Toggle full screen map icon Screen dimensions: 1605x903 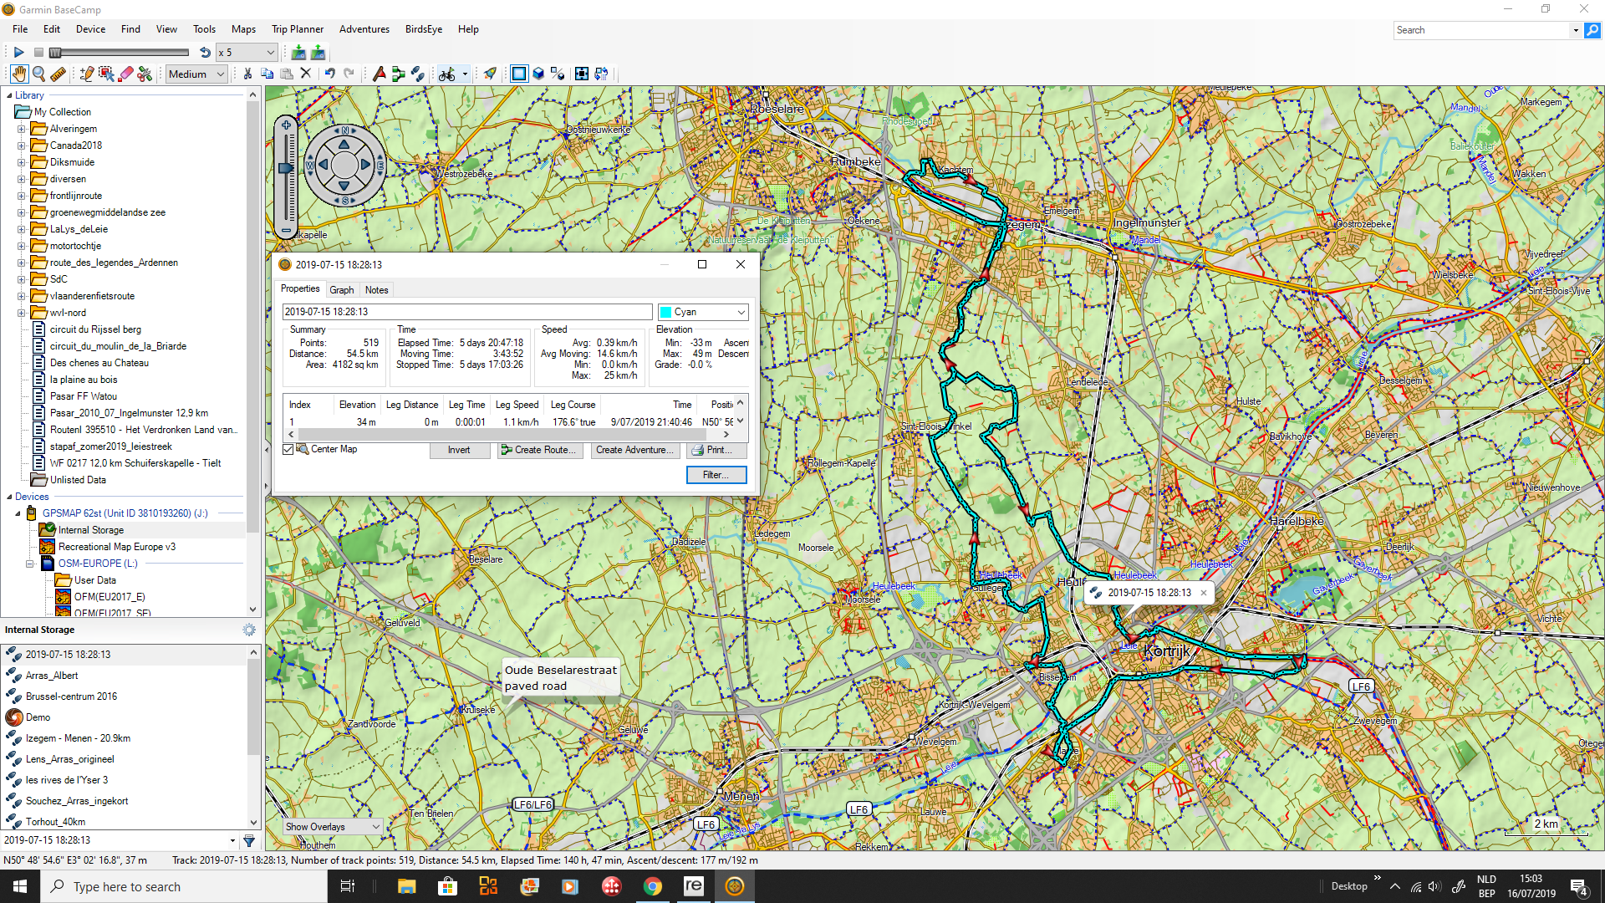tap(581, 74)
